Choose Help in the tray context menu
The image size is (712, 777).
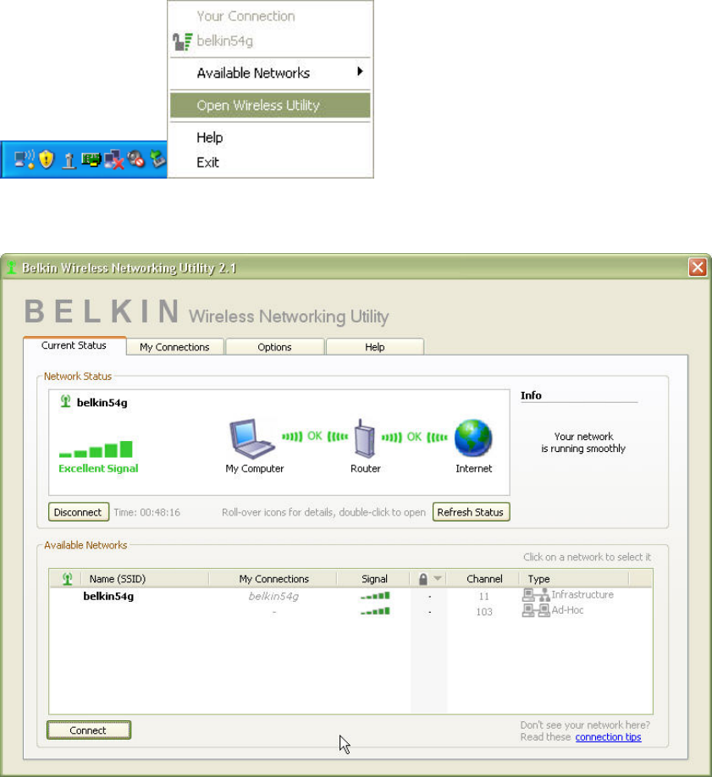point(210,137)
